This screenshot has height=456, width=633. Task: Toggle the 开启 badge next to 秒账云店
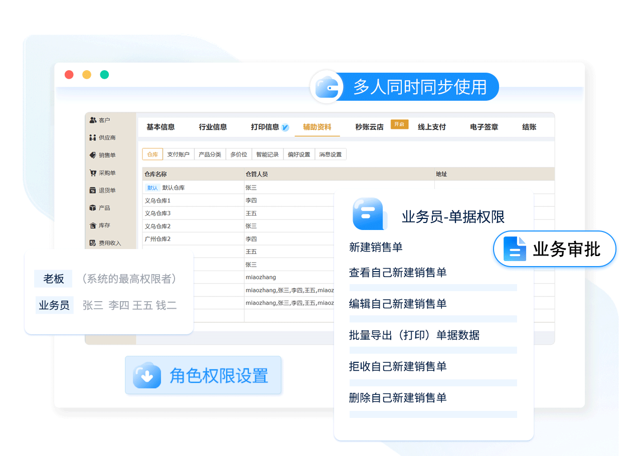click(399, 125)
